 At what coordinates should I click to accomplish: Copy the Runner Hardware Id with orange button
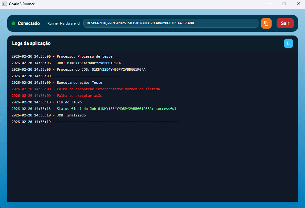266,23
